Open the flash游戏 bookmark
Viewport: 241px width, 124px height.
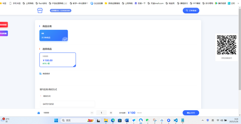pos(41,3)
